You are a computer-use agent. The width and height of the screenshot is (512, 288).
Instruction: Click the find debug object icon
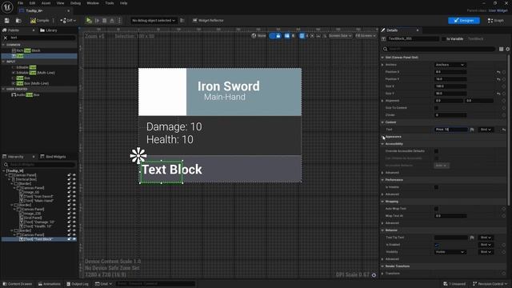pyautogui.click(x=182, y=21)
